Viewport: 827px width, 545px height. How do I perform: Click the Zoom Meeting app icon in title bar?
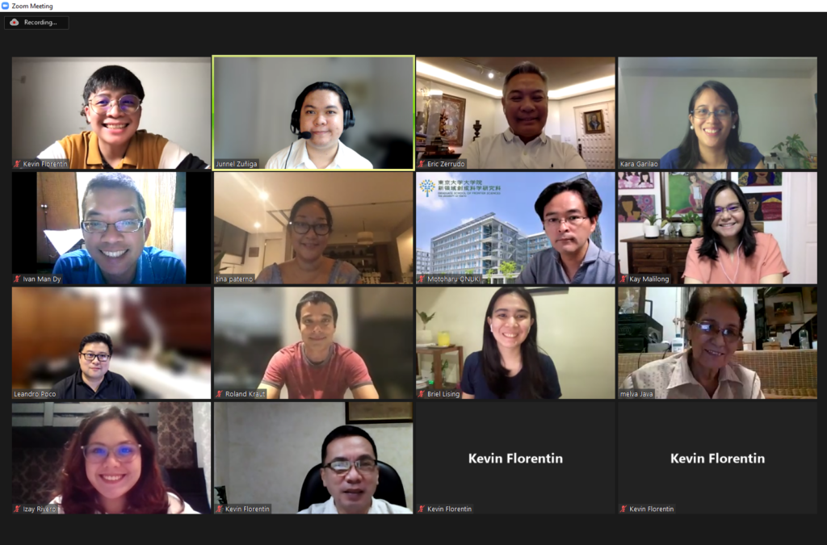pyautogui.click(x=6, y=6)
